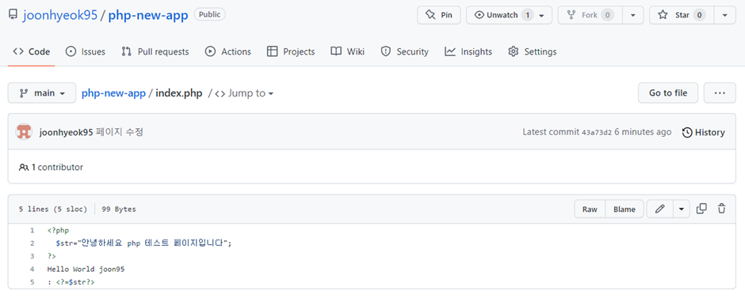
Task: Edit this file with pencil icon
Action: point(659,209)
